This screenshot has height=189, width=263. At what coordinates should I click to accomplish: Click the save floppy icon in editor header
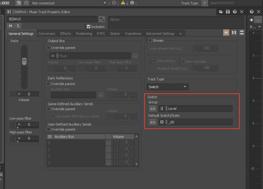[x=228, y=12]
